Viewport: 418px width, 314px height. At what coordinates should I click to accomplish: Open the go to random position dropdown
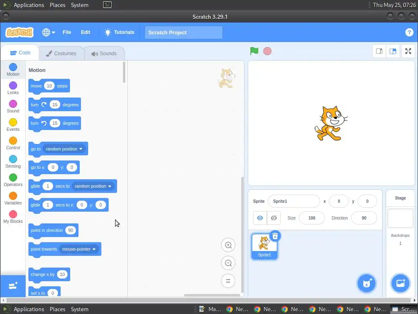coord(64,149)
